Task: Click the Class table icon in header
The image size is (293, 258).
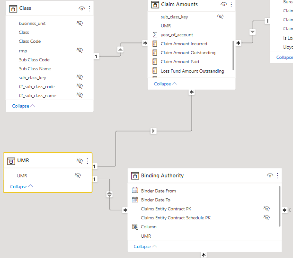Action: (13, 8)
